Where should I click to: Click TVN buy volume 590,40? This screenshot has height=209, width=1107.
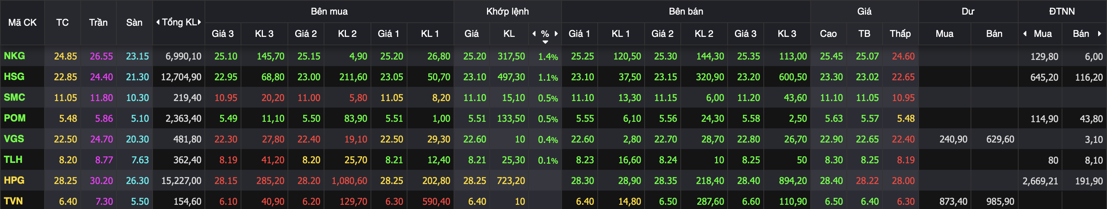coord(436,201)
